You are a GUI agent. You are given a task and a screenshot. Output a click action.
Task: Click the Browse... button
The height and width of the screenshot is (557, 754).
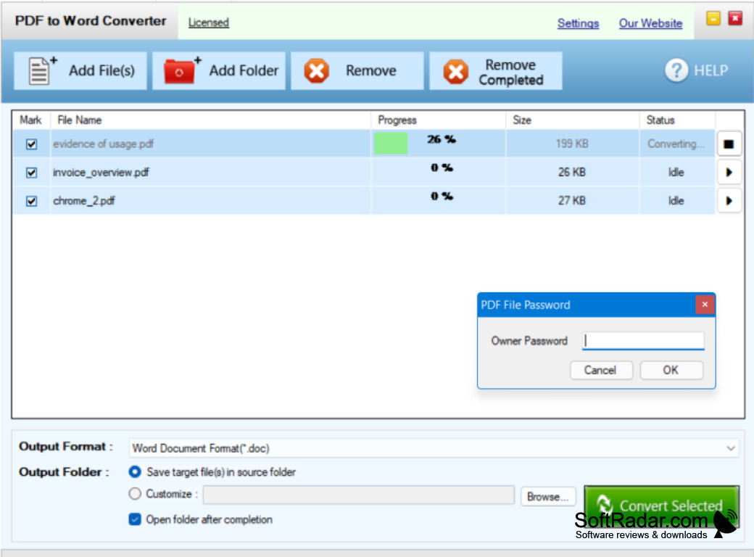coord(547,496)
